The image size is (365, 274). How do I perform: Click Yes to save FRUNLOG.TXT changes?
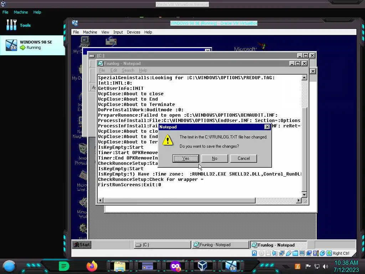click(185, 158)
